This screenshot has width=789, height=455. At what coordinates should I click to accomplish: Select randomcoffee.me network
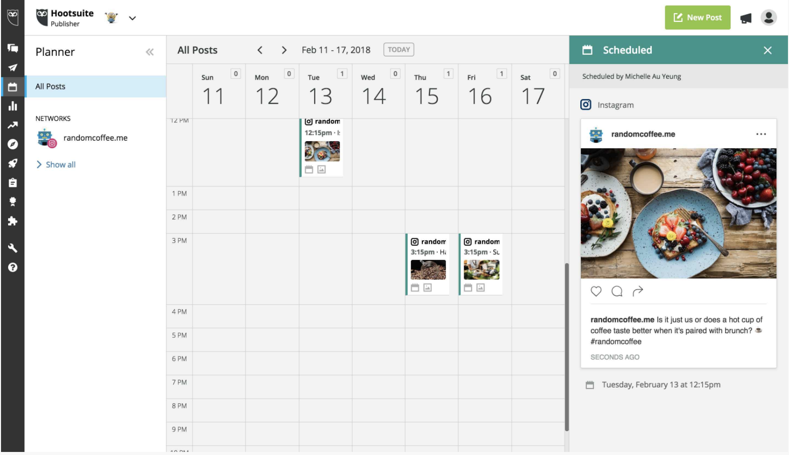click(x=82, y=138)
